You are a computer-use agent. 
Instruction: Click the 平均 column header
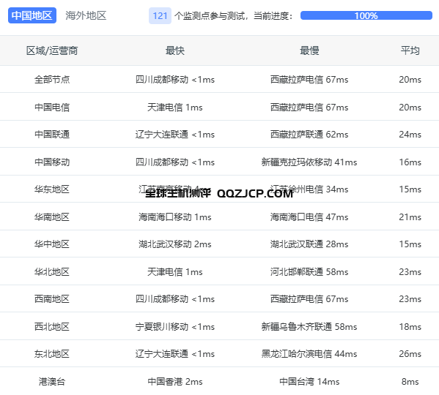point(410,50)
